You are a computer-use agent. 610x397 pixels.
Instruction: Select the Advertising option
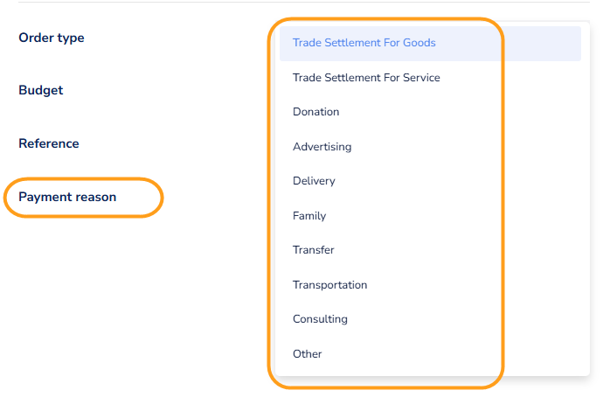pos(322,147)
